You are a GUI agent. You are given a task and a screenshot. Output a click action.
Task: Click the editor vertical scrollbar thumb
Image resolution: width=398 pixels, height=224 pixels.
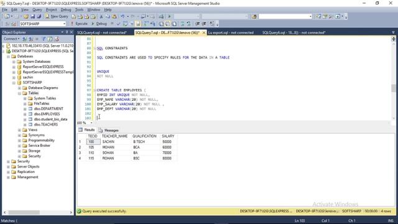click(x=394, y=88)
